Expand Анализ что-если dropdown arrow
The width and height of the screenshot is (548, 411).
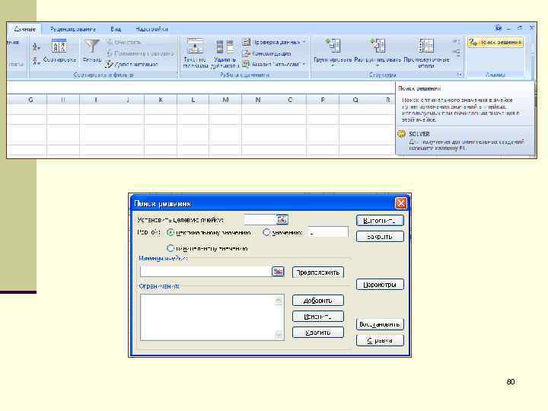tap(304, 64)
